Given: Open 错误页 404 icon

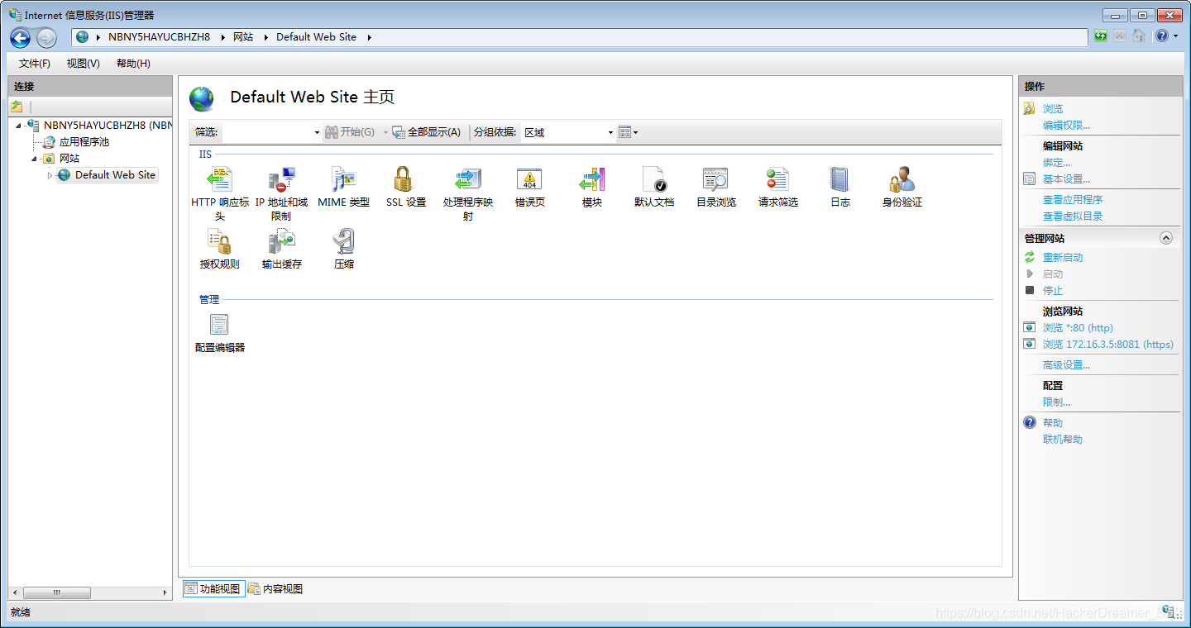Looking at the screenshot, I should click(529, 180).
